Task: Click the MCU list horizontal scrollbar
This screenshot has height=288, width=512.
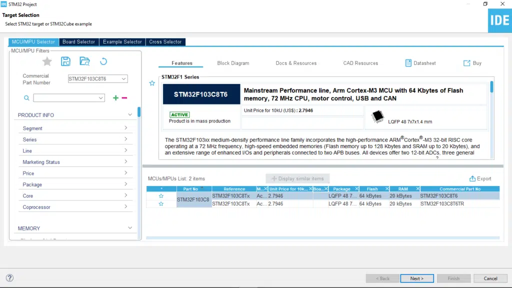Action: (x=322, y=237)
